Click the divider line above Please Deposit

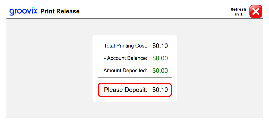coord(134,77)
